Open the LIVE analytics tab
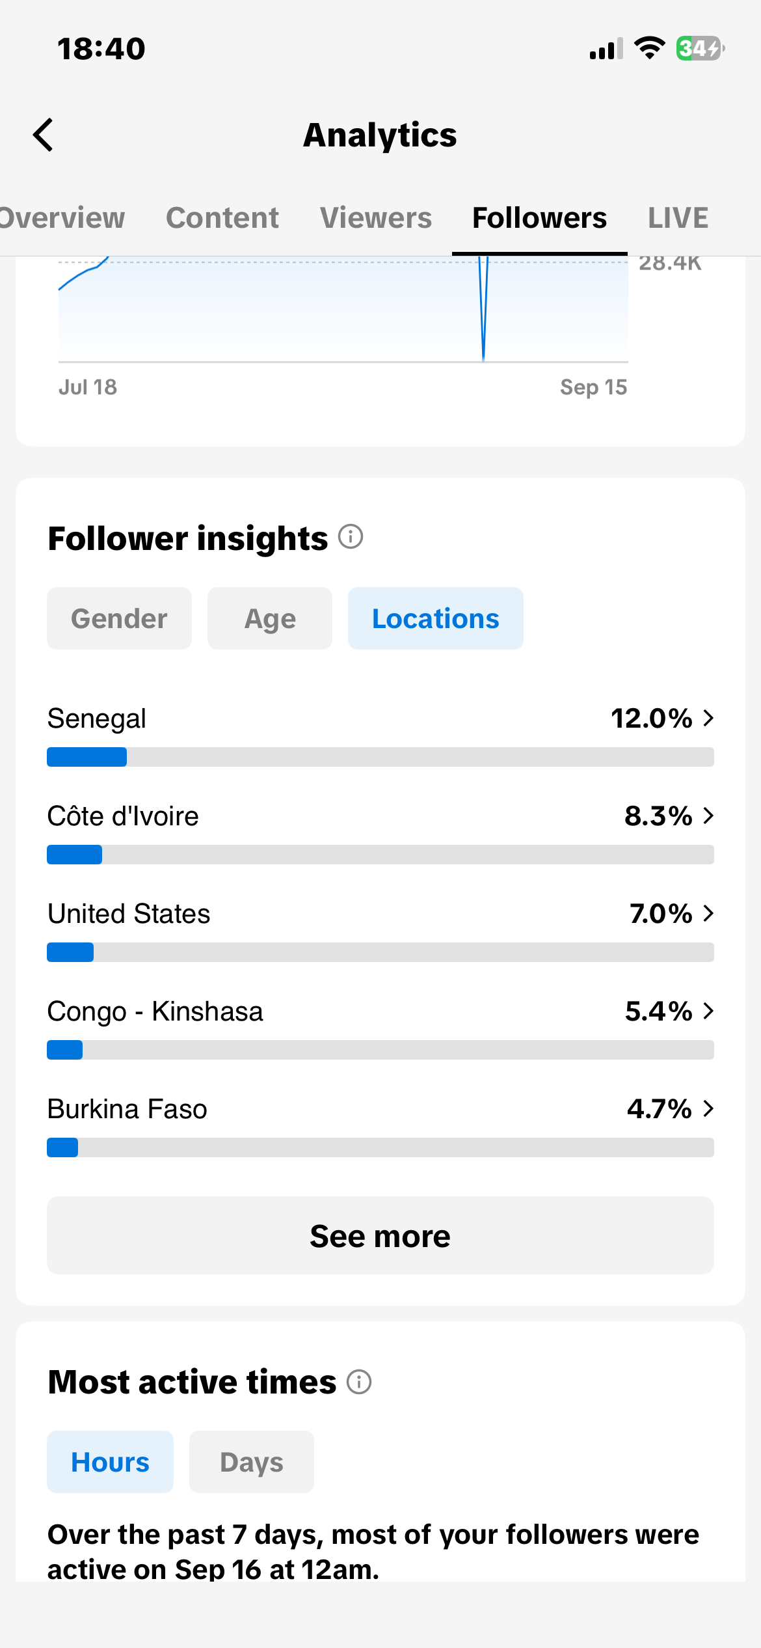761x1648 pixels. tap(678, 217)
